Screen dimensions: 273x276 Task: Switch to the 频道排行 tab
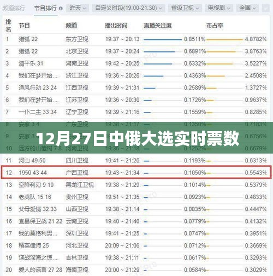click(14, 8)
